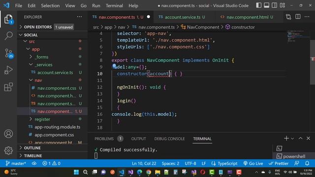Open editor more actions ellipsis
315x177 pixels.
[x=307, y=17]
